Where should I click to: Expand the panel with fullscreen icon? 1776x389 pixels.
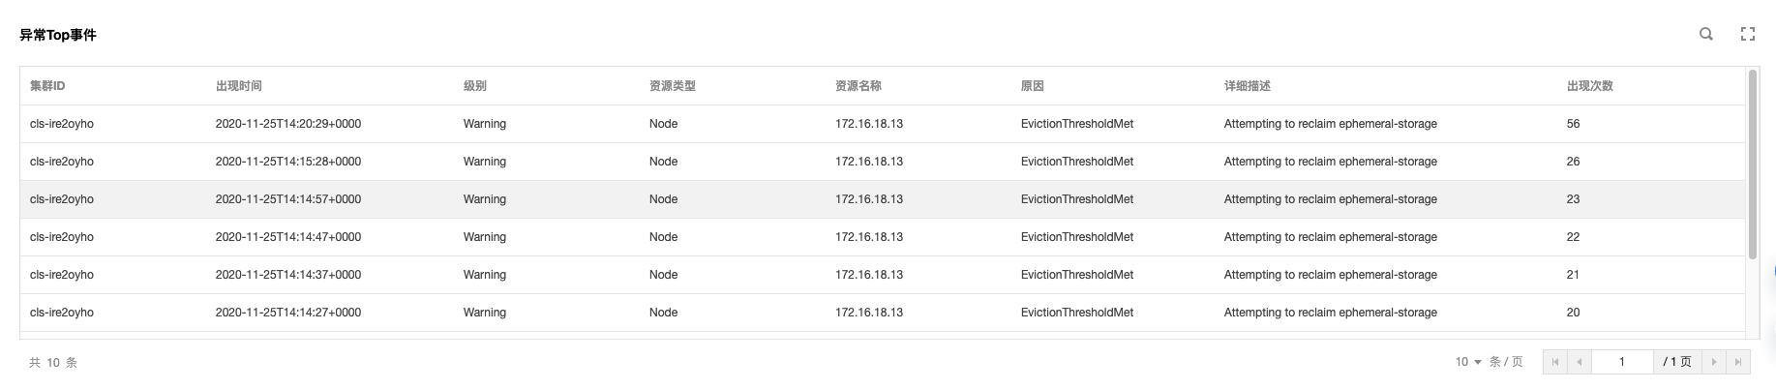pos(1748,34)
